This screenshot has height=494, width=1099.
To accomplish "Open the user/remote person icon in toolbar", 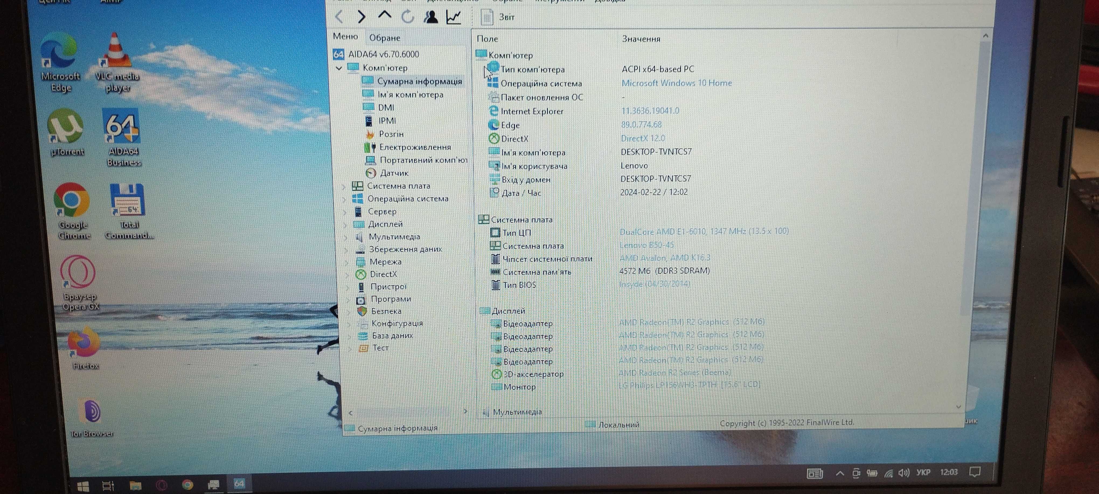I will [430, 17].
